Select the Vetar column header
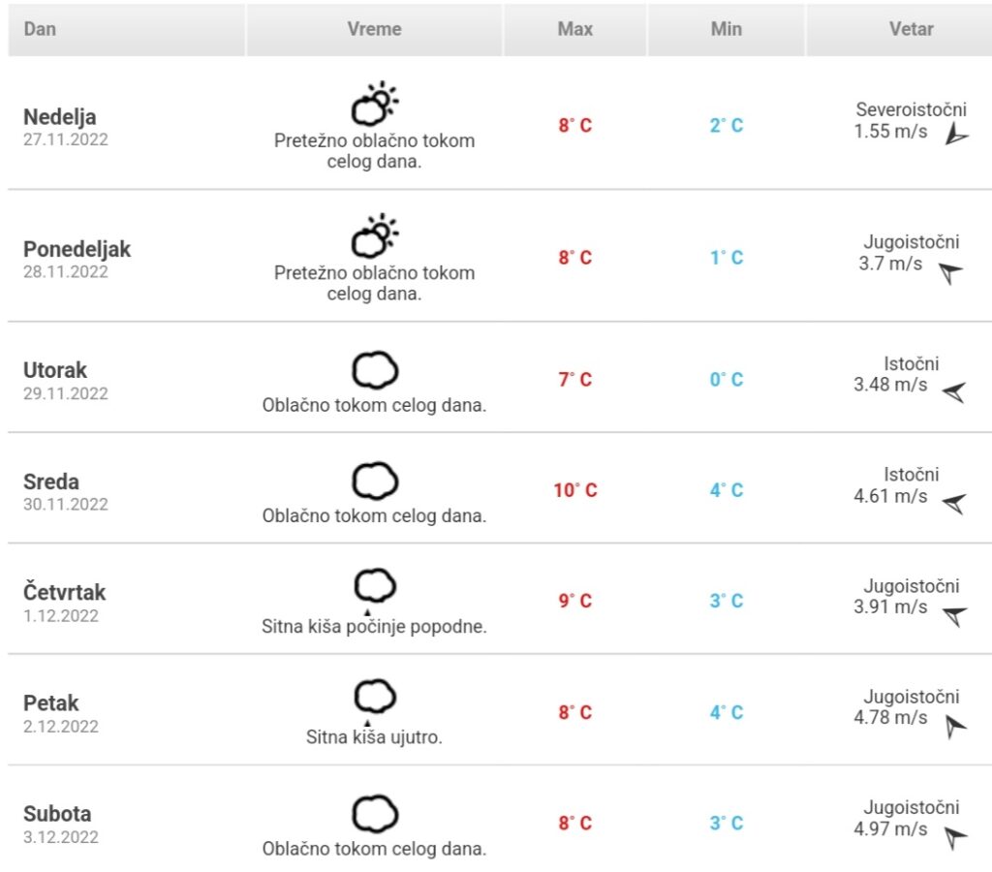This screenshot has height=872, width=992. click(x=911, y=29)
